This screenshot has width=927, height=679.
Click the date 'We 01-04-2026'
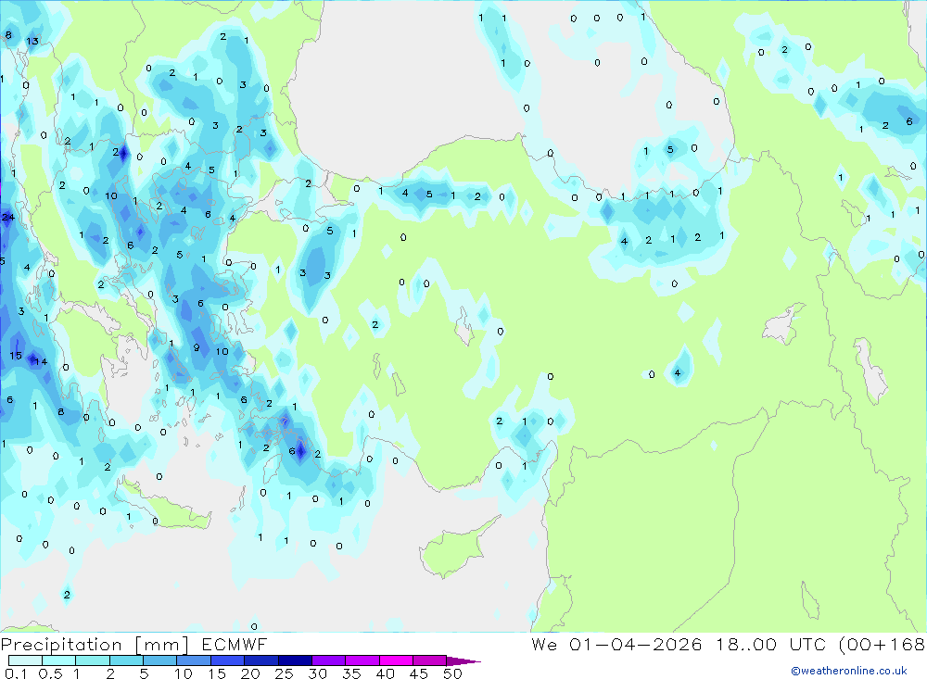click(616, 644)
